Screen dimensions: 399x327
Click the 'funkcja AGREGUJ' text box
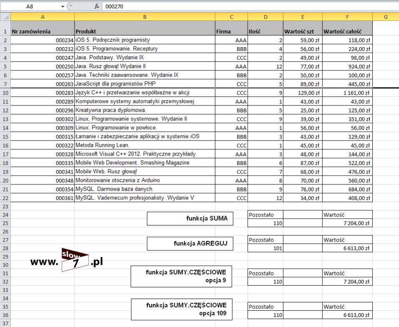tap(190, 244)
